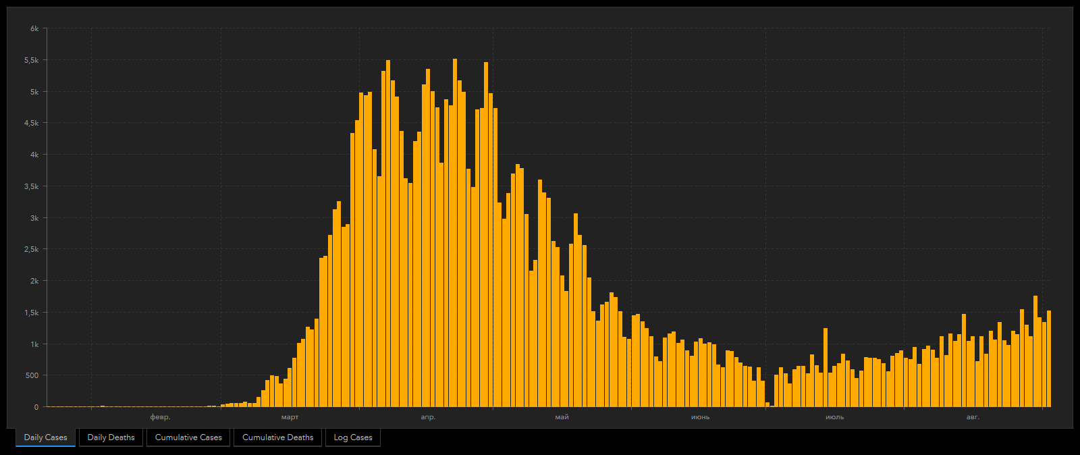This screenshot has width=1080, height=455.
Task: Click the 4,5k y-axis label
Action: pos(32,123)
